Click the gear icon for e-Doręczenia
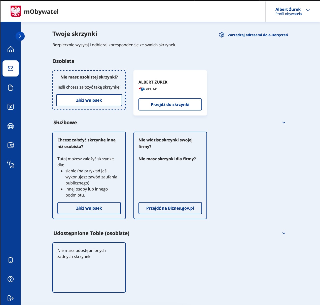The height and width of the screenshot is (305, 320). (222, 35)
